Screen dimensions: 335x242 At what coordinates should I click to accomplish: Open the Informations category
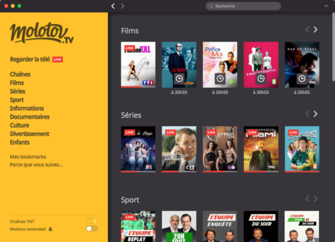click(x=27, y=108)
